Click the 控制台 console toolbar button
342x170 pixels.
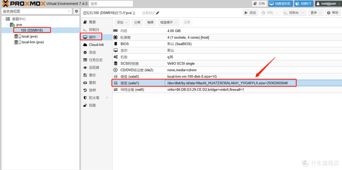(292, 13)
